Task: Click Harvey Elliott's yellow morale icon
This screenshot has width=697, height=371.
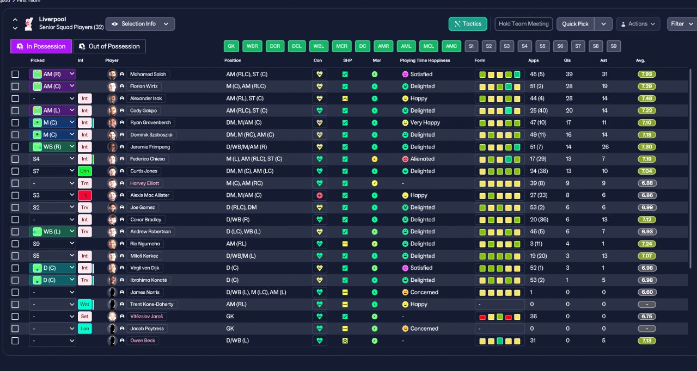Action: pyautogui.click(x=375, y=183)
